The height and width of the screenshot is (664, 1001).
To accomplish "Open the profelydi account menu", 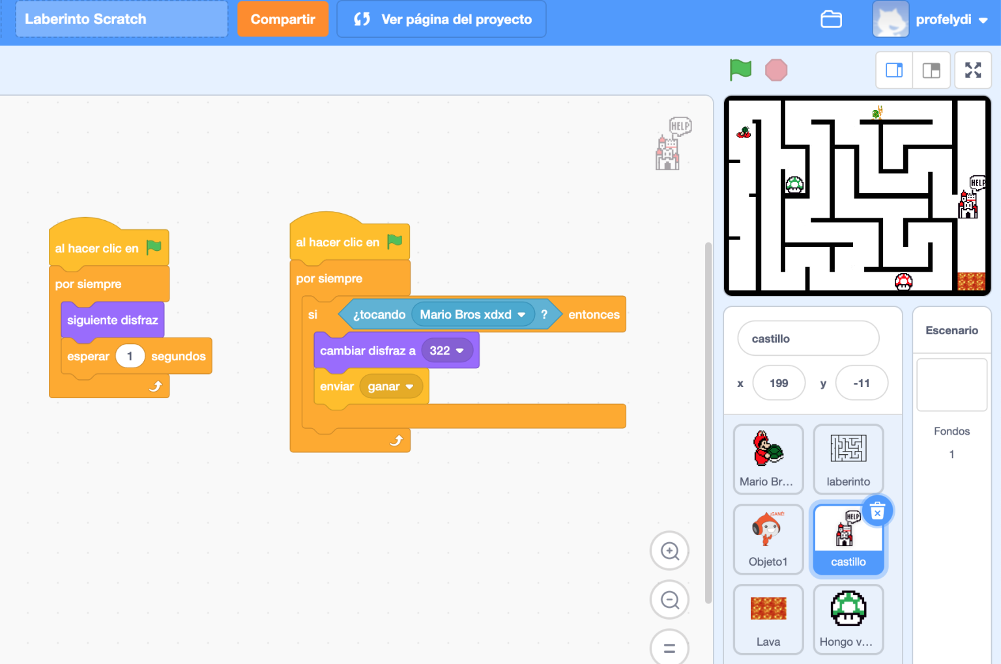I will (x=944, y=19).
